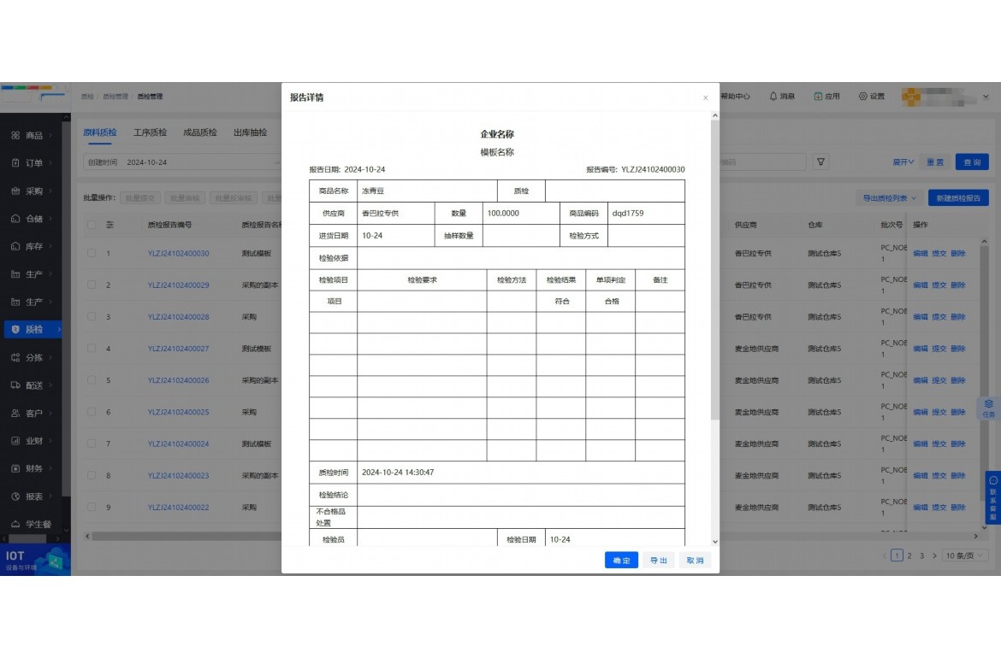Switch to 出库抽检 tab
Image resolution: width=1001 pixels, height=658 pixels.
(250, 132)
